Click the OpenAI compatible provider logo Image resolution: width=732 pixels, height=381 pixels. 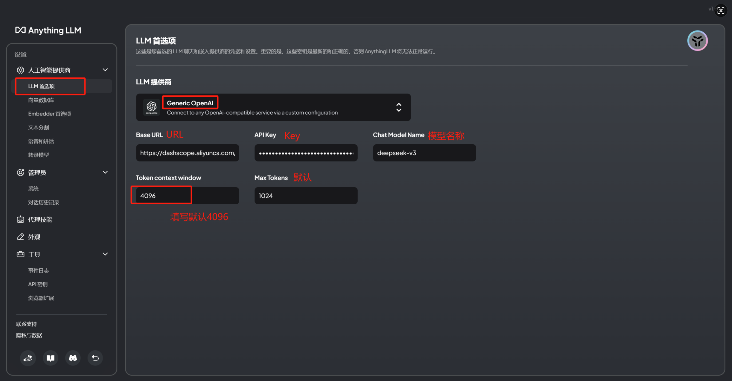coord(151,107)
